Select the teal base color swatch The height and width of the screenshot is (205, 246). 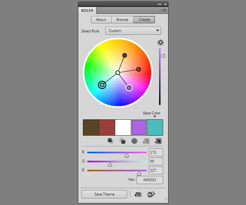coord(155,128)
